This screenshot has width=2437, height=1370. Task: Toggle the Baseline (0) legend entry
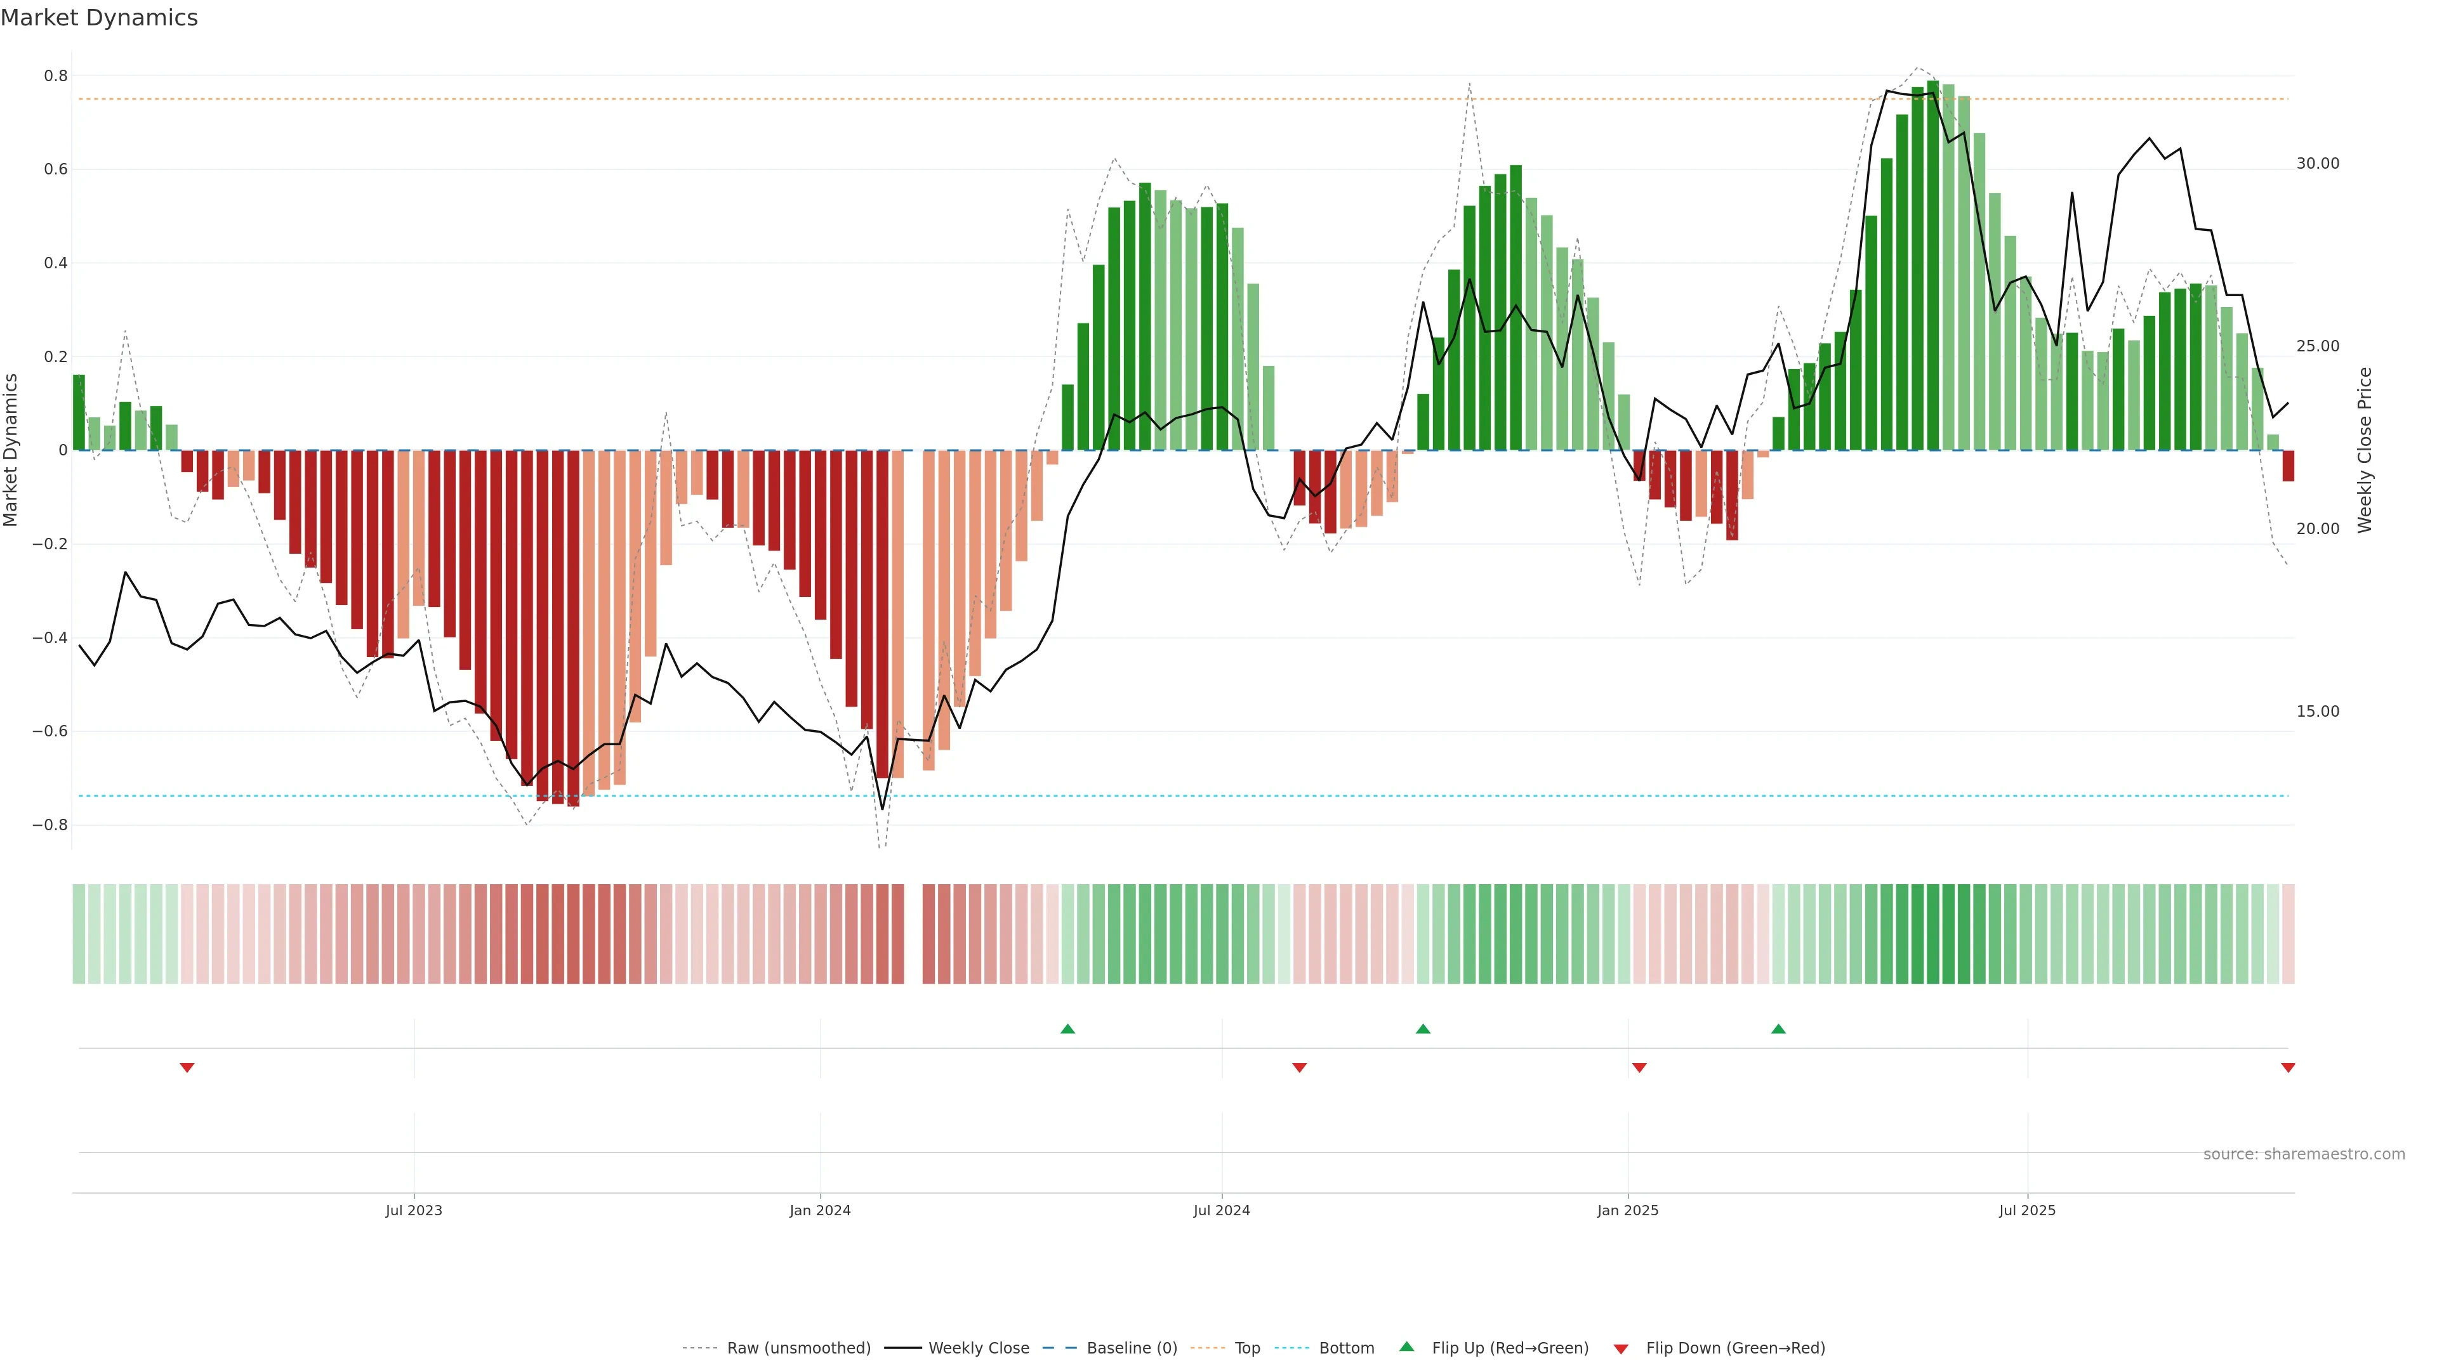point(1132,1348)
